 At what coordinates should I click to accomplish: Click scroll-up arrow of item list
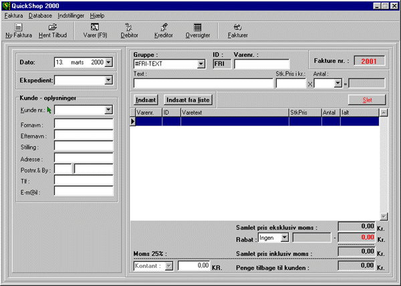click(384, 113)
